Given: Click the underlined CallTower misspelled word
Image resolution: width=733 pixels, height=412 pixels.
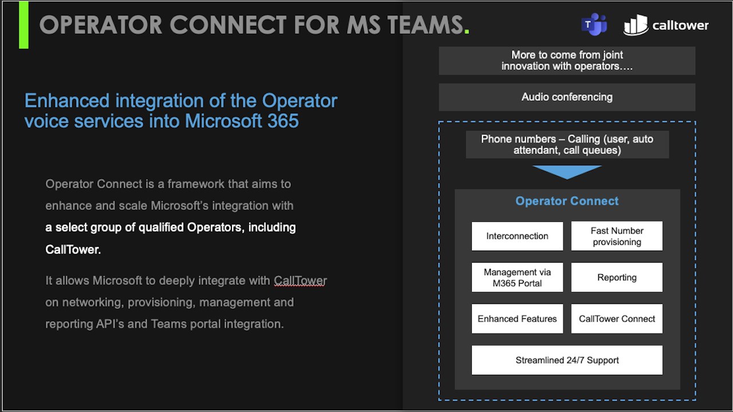Looking at the screenshot, I should [x=300, y=281].
